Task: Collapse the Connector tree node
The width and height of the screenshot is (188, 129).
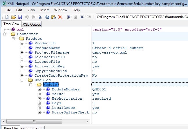Action: (x=4, y=34)
